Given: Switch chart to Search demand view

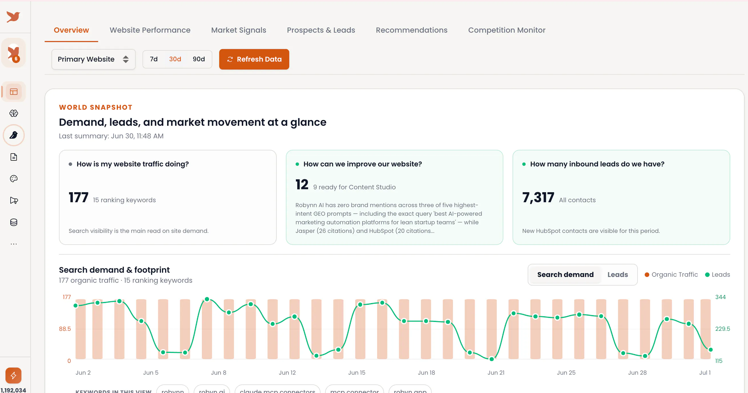Looking at the screenshot, I should [x=565, y=275].
